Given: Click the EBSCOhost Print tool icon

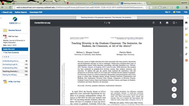Looking at the screenshot, I should pos(186,22).
